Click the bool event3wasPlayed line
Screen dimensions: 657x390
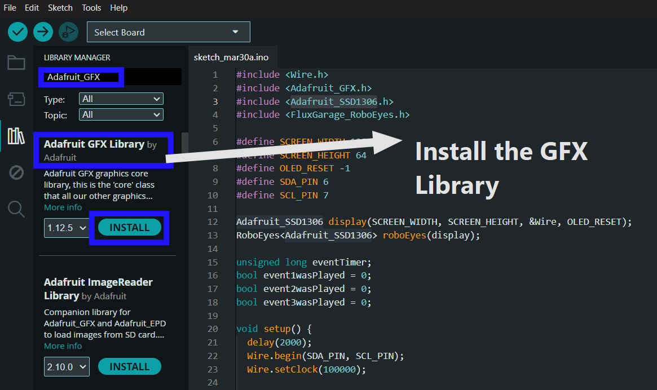[x=304, y=302]
